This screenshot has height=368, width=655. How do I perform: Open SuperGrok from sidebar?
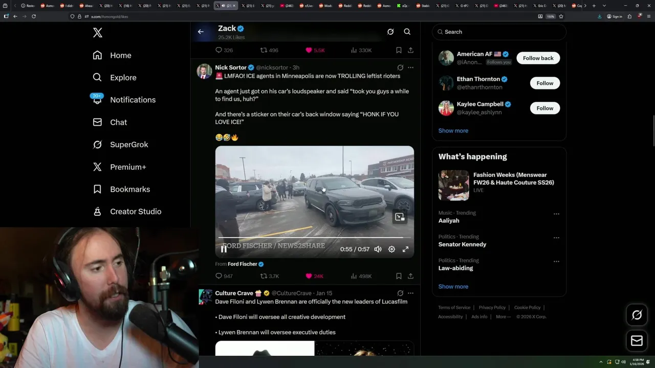(x=120, y=145)
